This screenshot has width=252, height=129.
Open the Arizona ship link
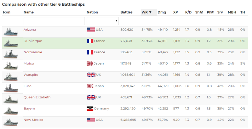pyautogui.click(x=30, y=30)
